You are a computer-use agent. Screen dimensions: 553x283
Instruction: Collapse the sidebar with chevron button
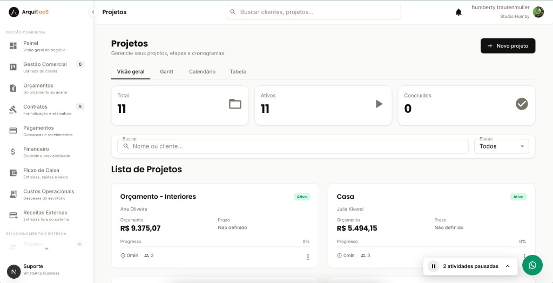coord(93,12)
